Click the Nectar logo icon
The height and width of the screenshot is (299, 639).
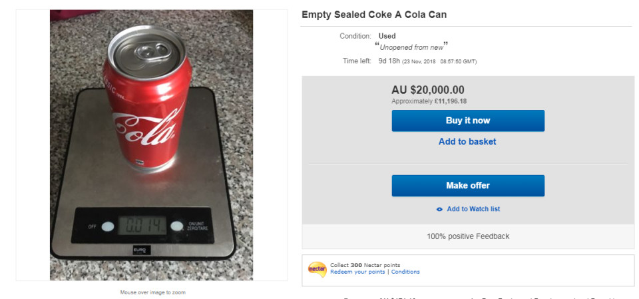(x=317, y=268)
